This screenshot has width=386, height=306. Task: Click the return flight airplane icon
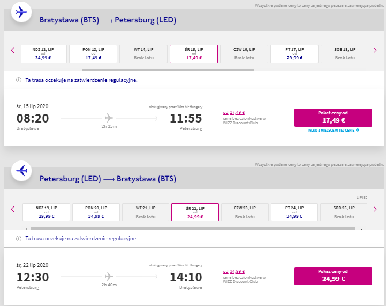point(21,171)
